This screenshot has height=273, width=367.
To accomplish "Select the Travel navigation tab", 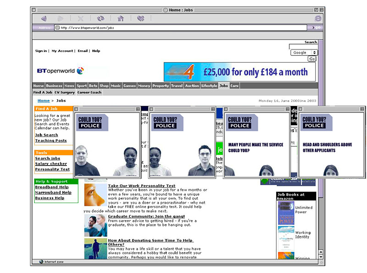I will tap(177, 86).
